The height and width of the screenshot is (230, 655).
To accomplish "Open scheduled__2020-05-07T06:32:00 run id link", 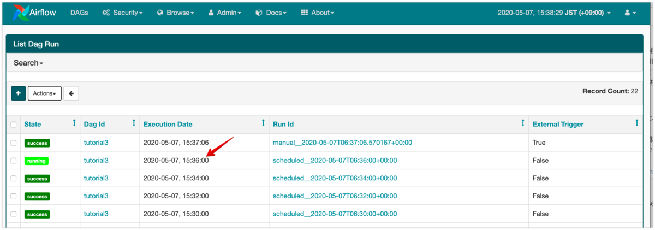I will (x=335, y=196).
